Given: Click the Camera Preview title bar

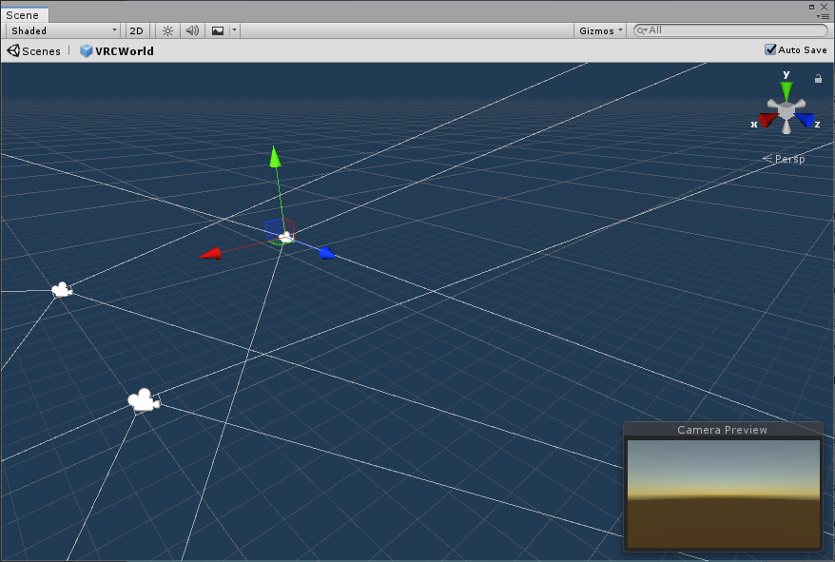Looking at the screenshot, I should (723, 430).
